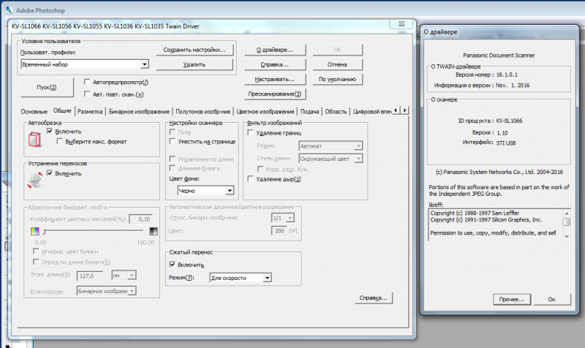Close the Twain Driver dialog
Image resolution: width=585 pixels, height=348 pixels.
point(401,24)
